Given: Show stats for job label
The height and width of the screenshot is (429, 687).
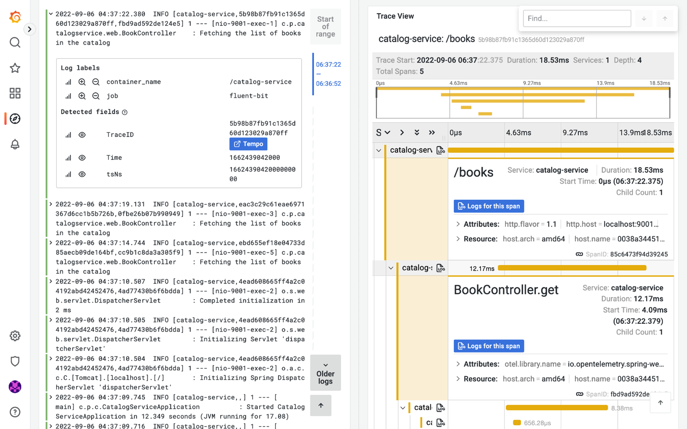Looking at the screenshot, I should point(68,96).
